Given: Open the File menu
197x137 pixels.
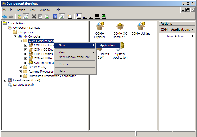Looking at the screenshot, I should (x=10, y=10).
